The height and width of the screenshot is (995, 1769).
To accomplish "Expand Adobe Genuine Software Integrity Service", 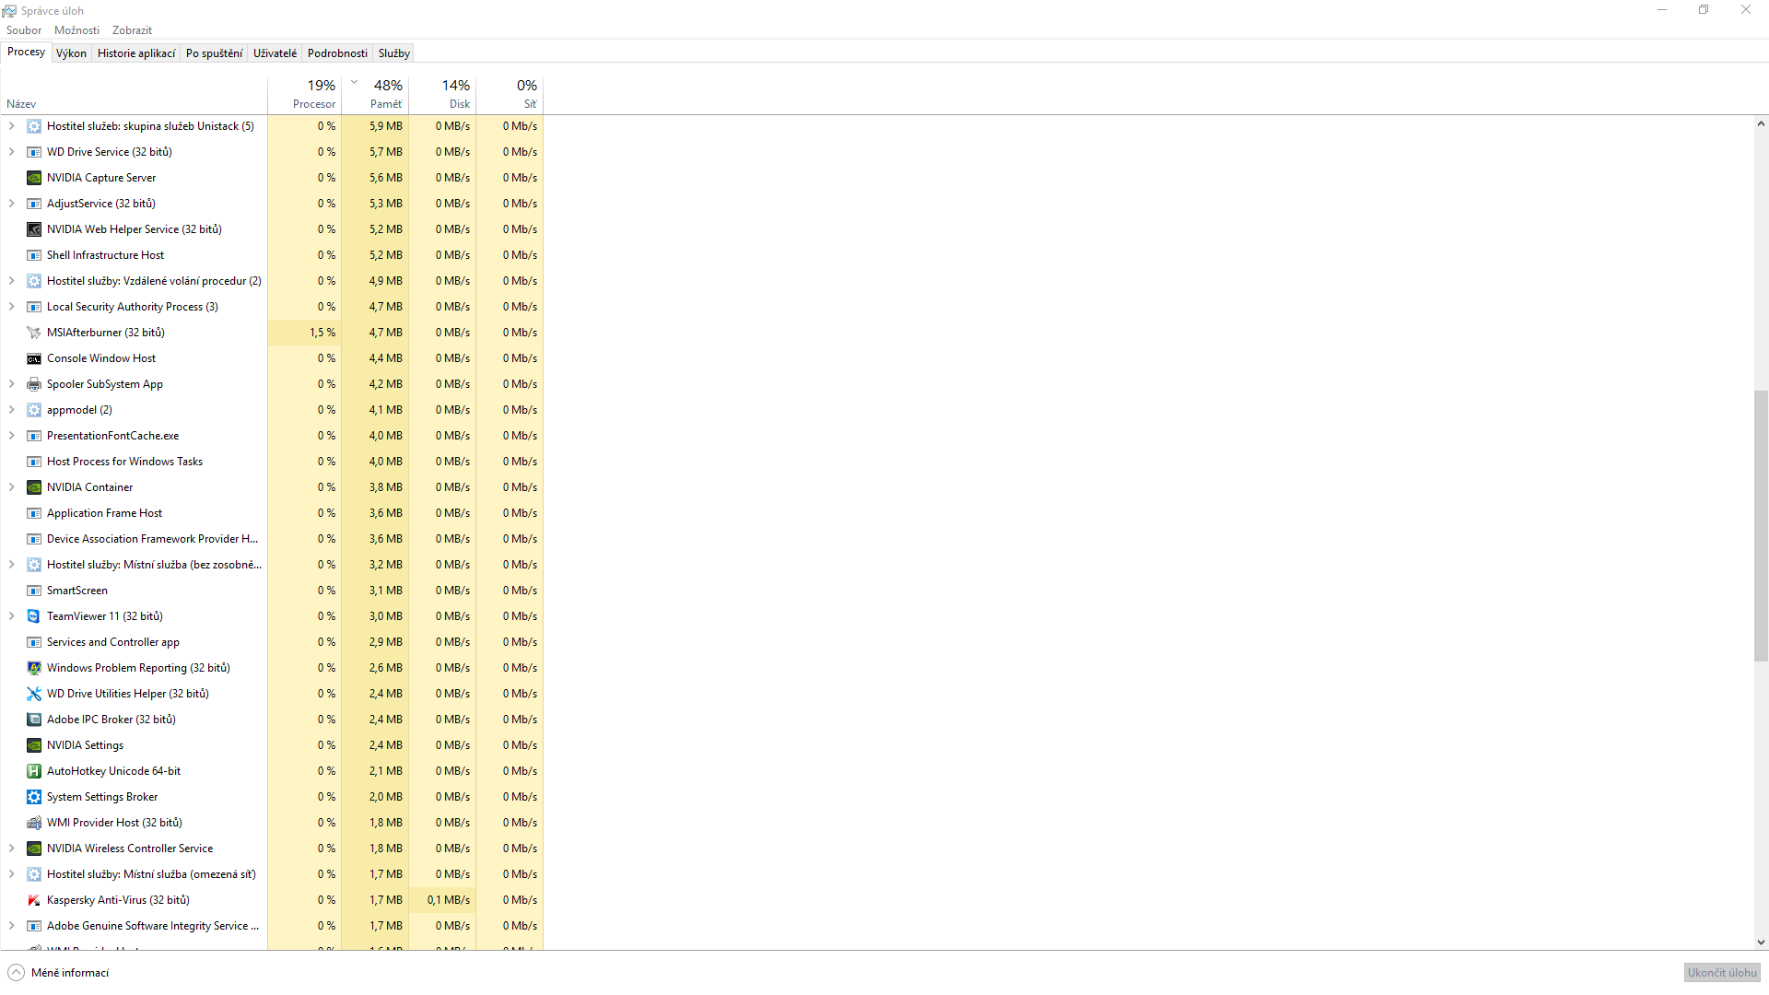I will tap(12, 926).
